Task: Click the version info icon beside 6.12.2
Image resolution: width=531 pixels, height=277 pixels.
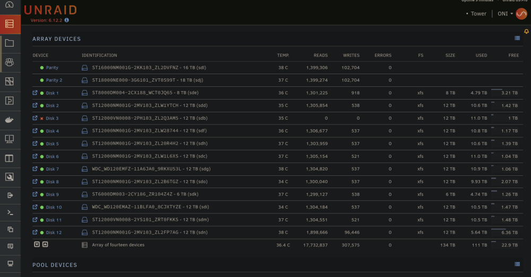Action: click(x=67, y=20)
